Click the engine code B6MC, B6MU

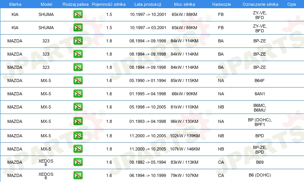tap(260, 108)
